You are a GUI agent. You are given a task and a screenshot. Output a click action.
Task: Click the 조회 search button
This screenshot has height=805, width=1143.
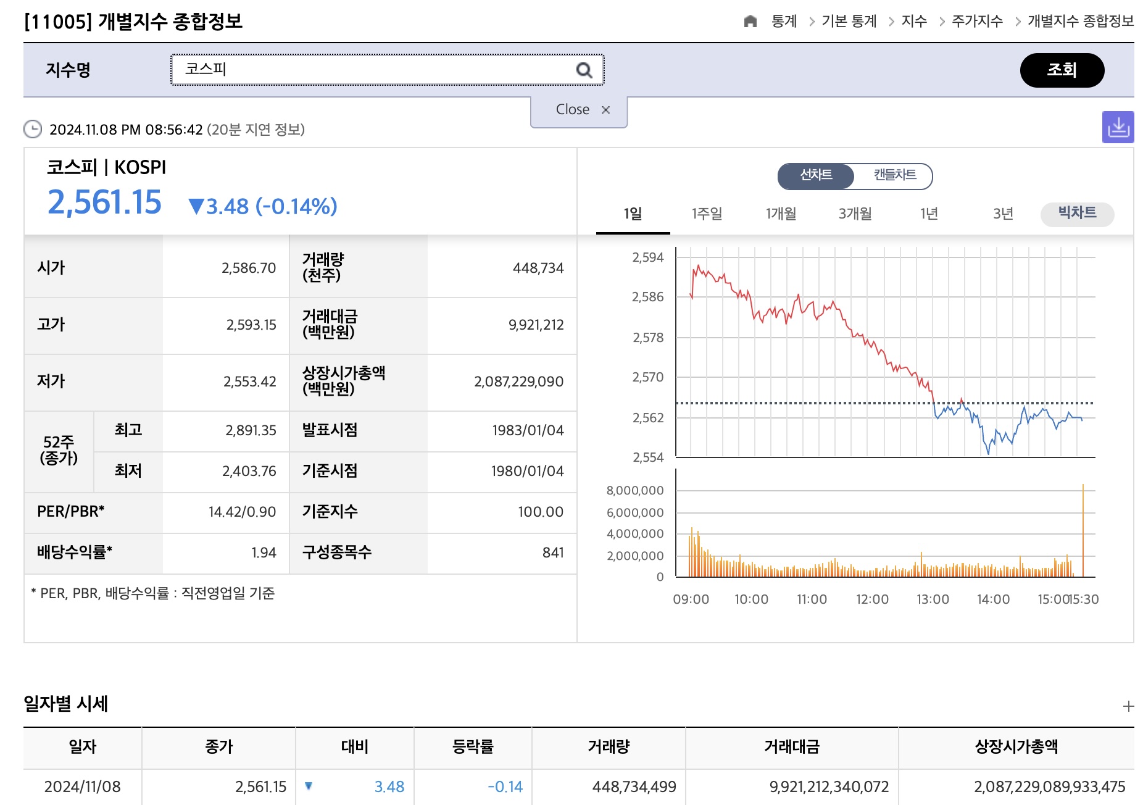tap(1062, 70)
